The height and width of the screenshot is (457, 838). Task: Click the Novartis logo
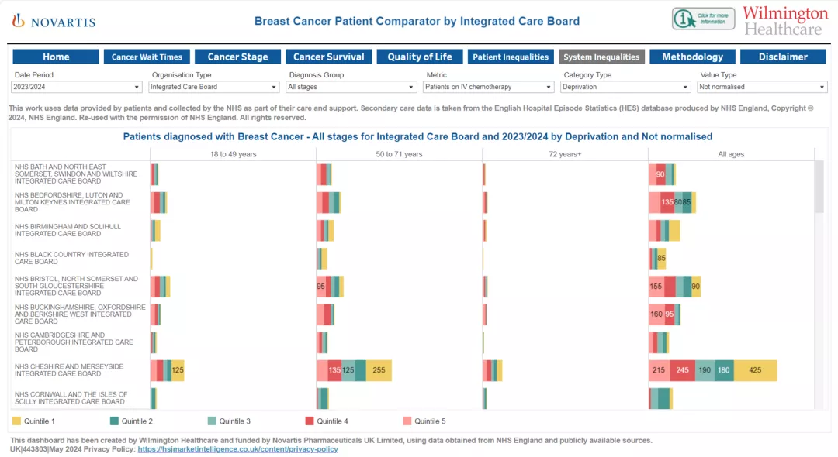54,21
